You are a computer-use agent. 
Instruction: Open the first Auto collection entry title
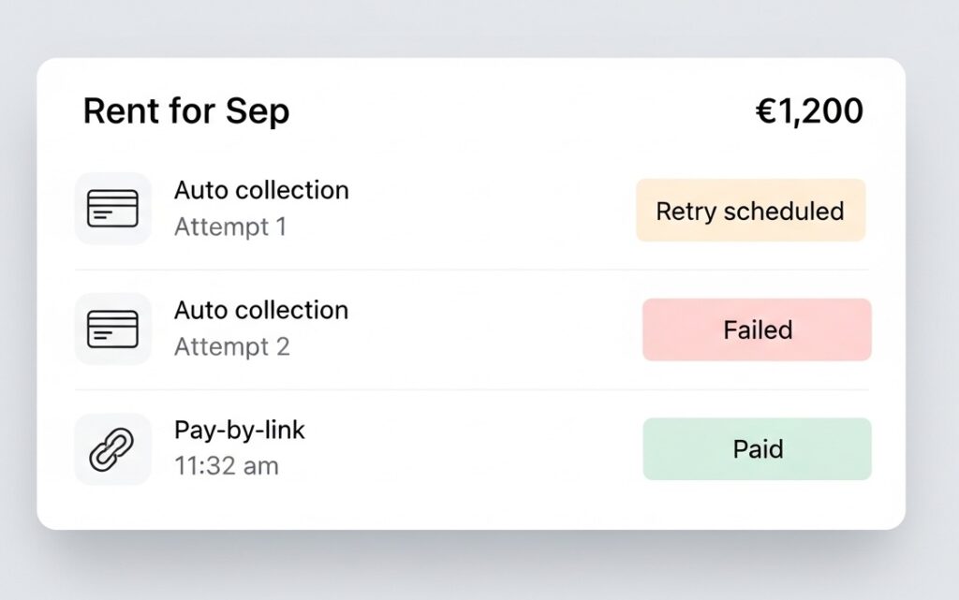[261, 190]
